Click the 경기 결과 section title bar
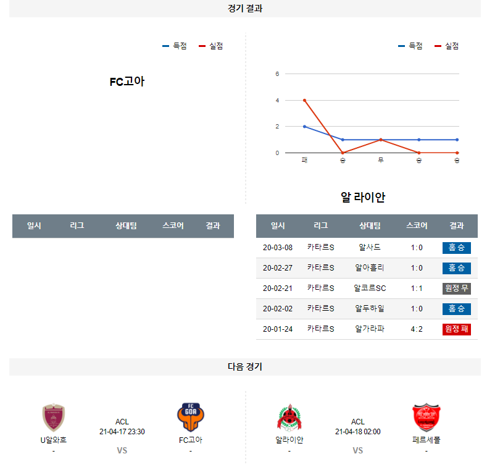Screen dimensions: 487x467 coord(244,9)
